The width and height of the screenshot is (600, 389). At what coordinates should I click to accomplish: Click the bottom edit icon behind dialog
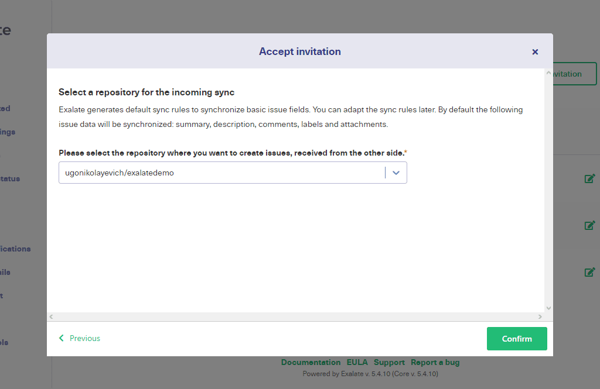pyautogui.click(x=589, y=272)
